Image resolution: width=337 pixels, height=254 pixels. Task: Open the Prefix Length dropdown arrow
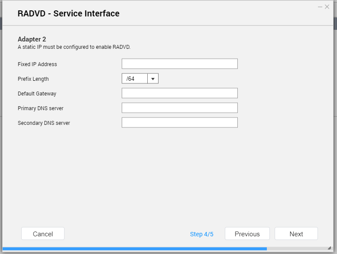tap(153, 79)
